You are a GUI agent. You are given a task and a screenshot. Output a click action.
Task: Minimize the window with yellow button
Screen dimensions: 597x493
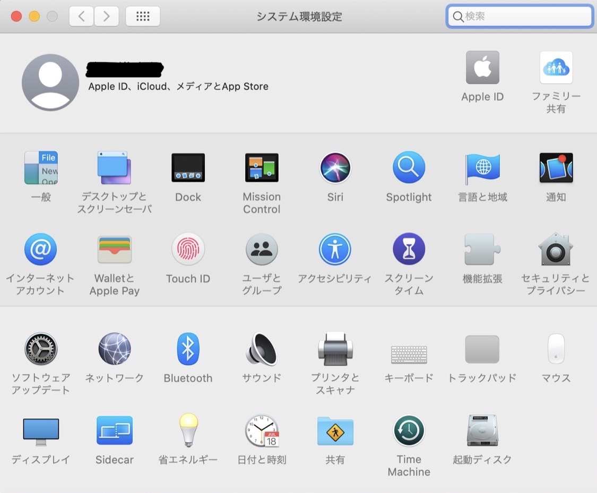coord(34,16)
